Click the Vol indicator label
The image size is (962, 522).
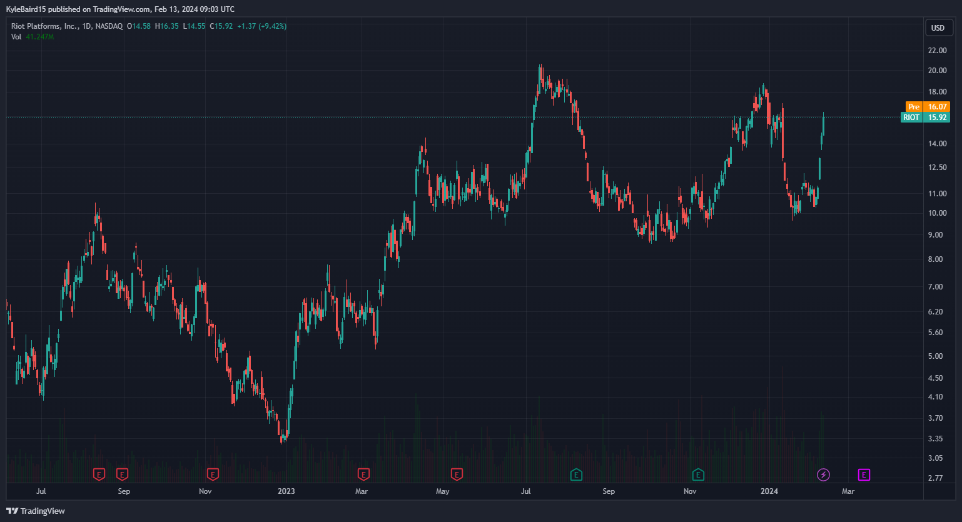coord(16,37)
